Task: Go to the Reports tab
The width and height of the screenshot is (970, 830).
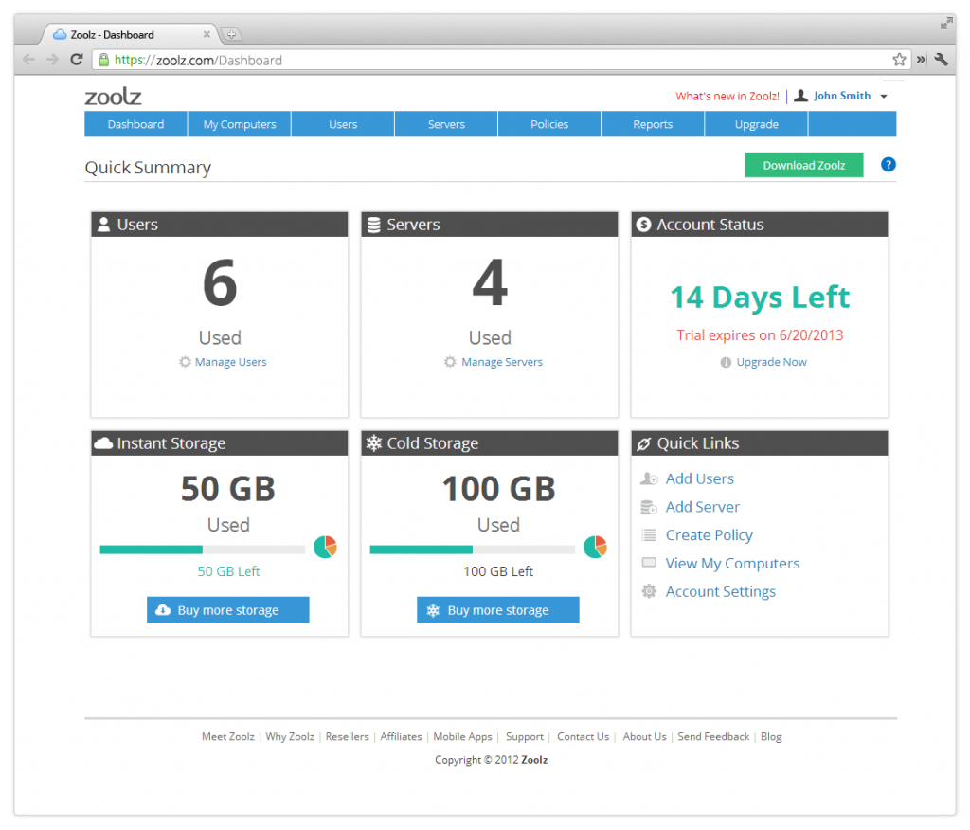Action: pos(653,124)
